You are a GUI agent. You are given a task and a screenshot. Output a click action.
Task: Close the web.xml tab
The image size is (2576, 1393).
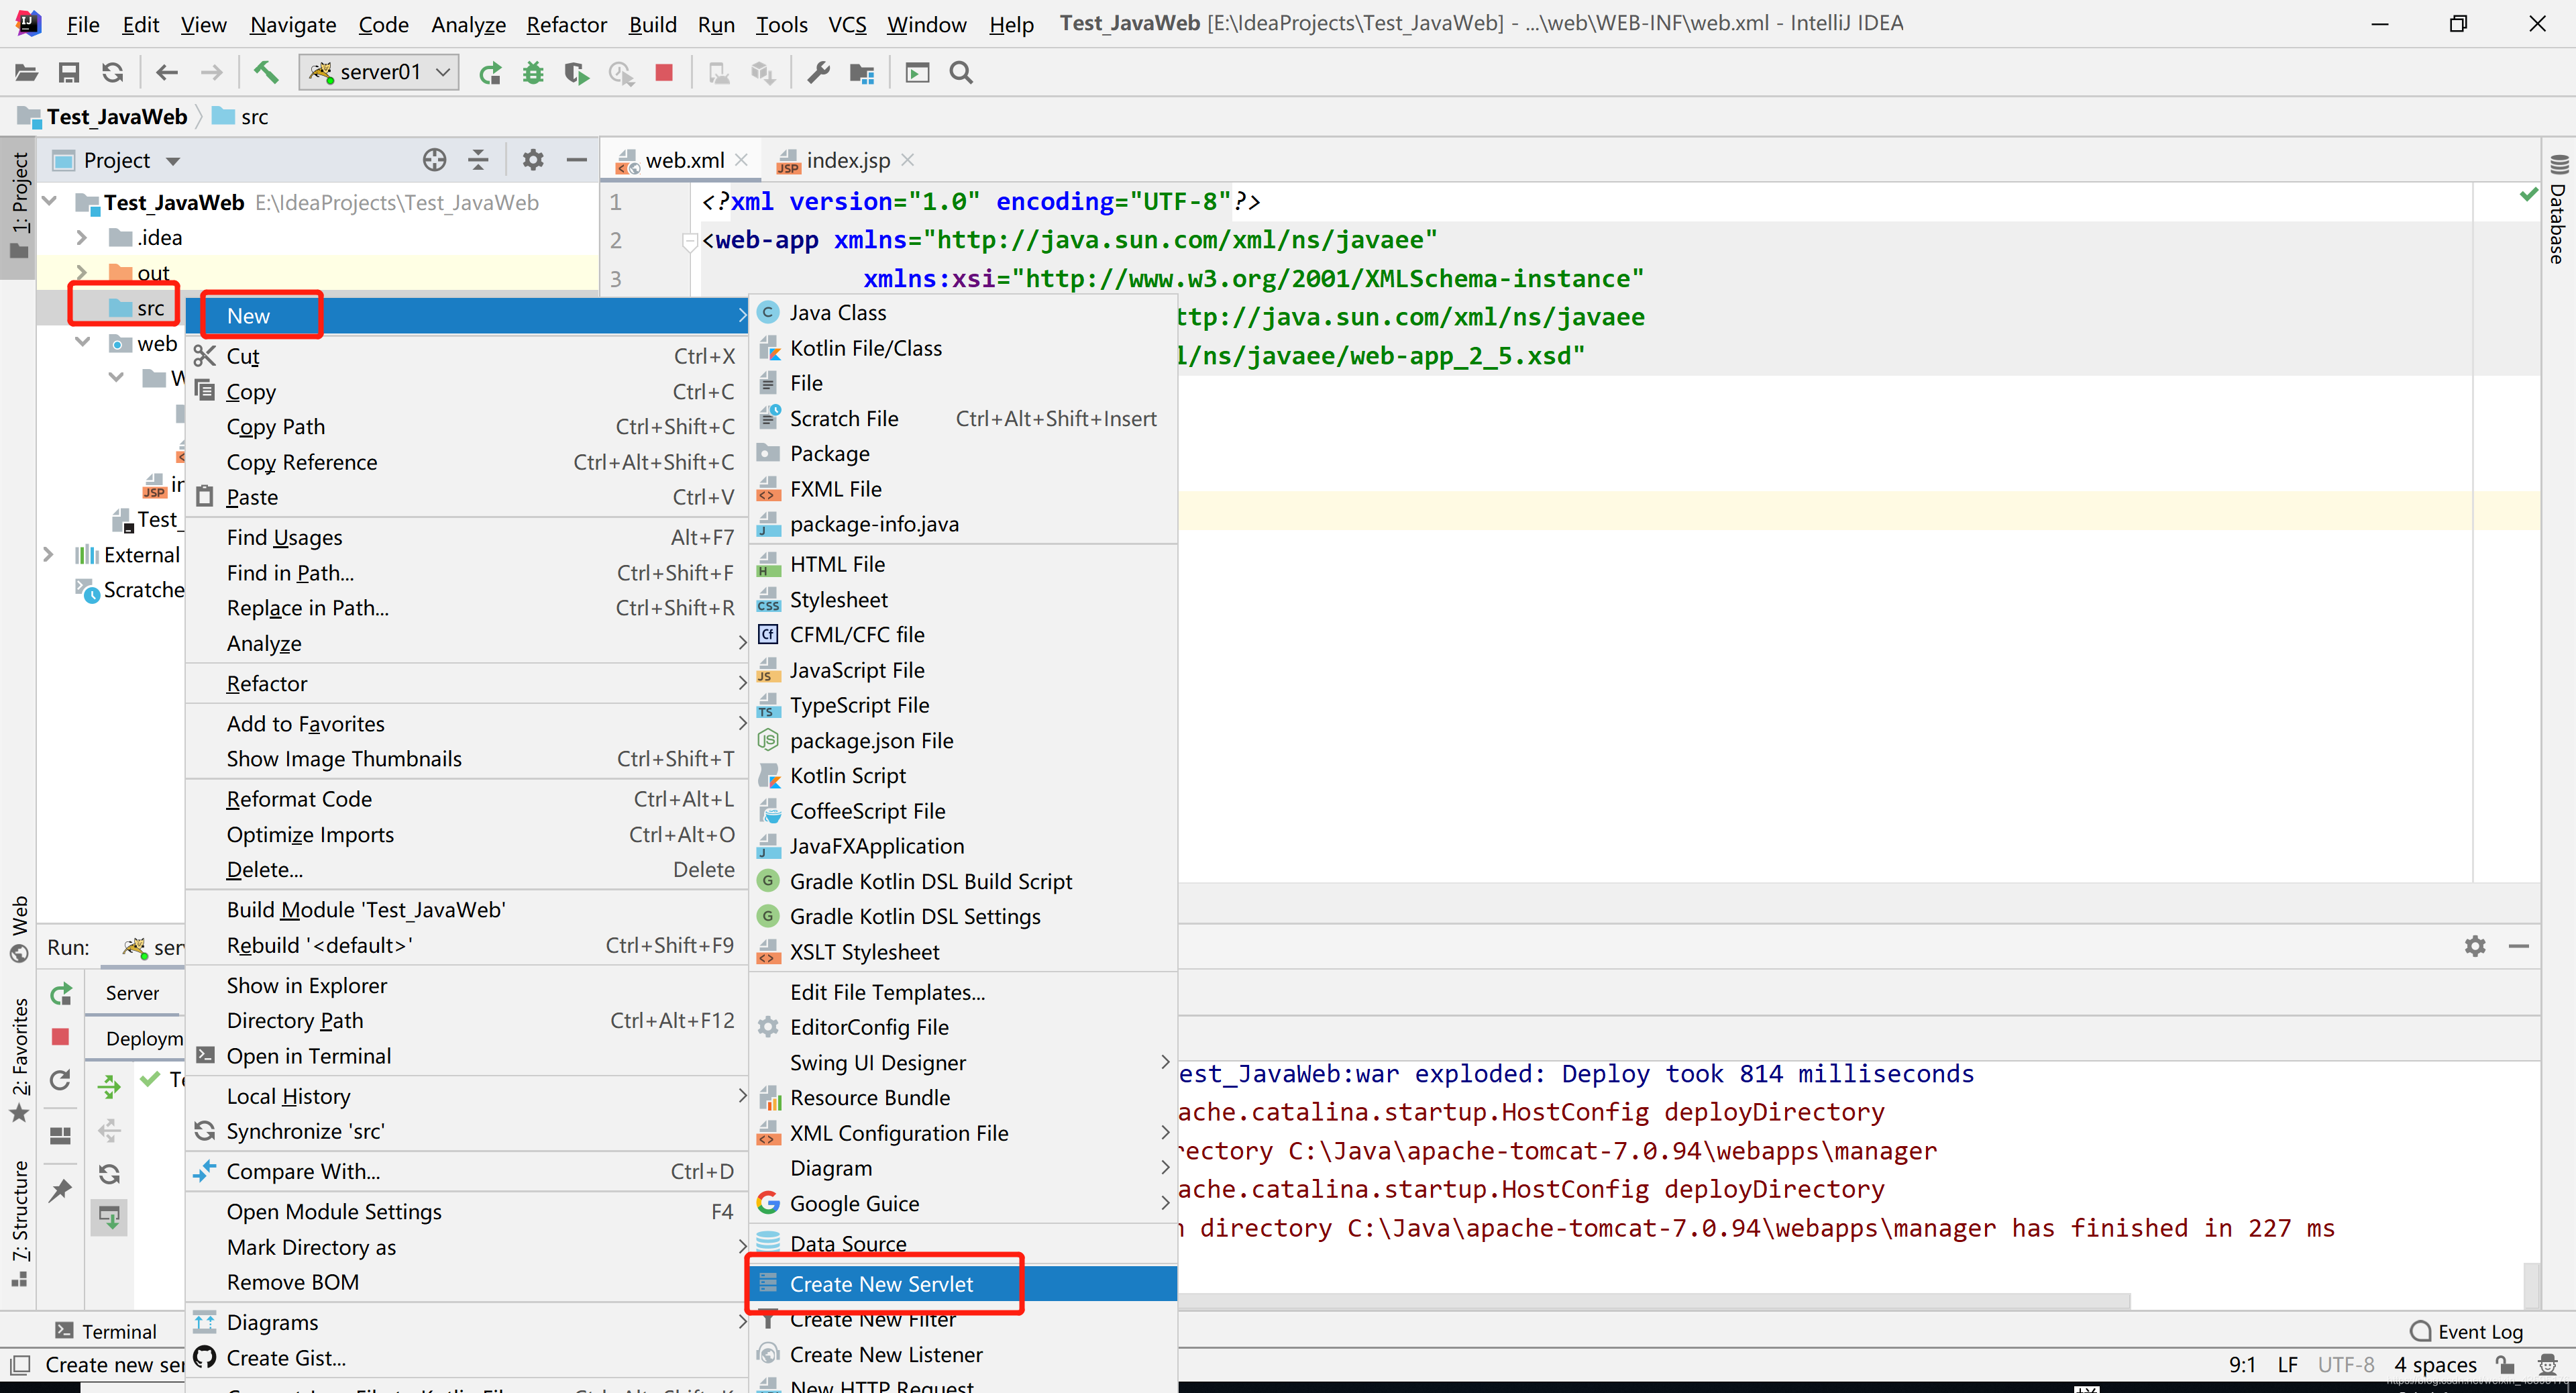(x=741, y=160)
